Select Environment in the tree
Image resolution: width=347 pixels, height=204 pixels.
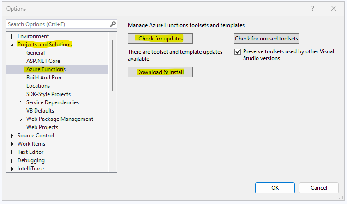33,36
